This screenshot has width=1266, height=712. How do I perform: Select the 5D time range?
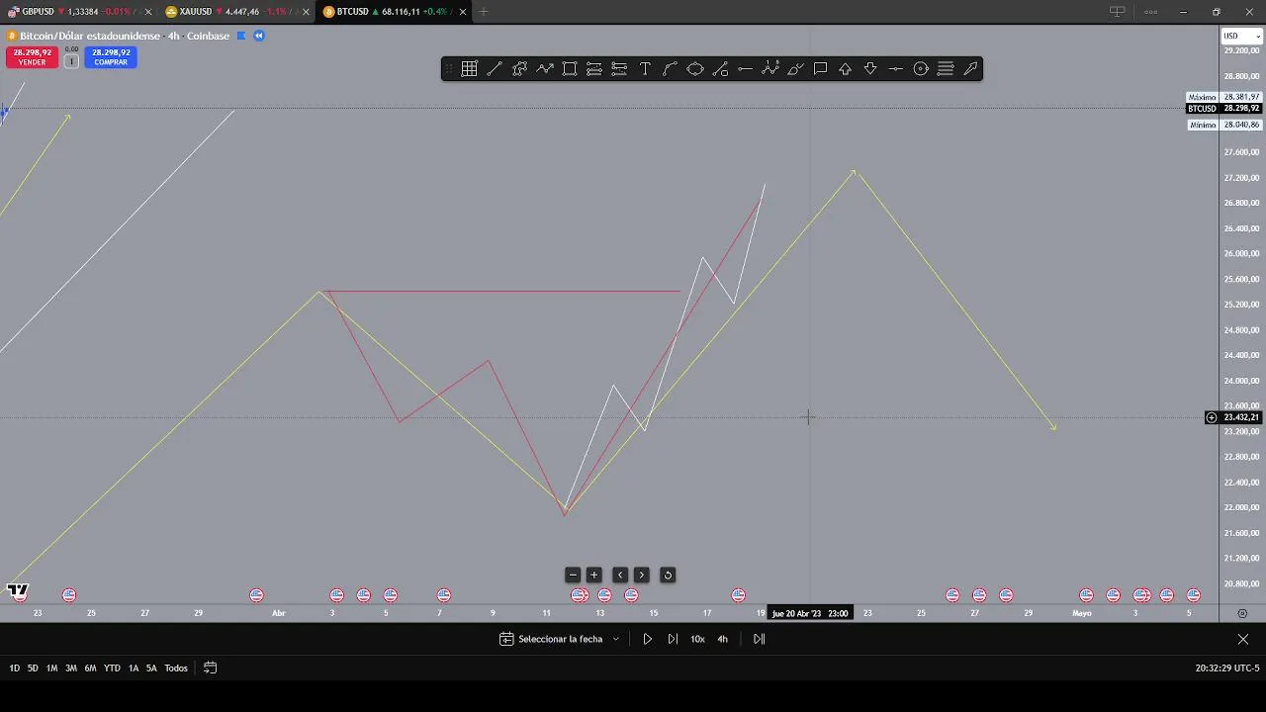click(33, 668)
